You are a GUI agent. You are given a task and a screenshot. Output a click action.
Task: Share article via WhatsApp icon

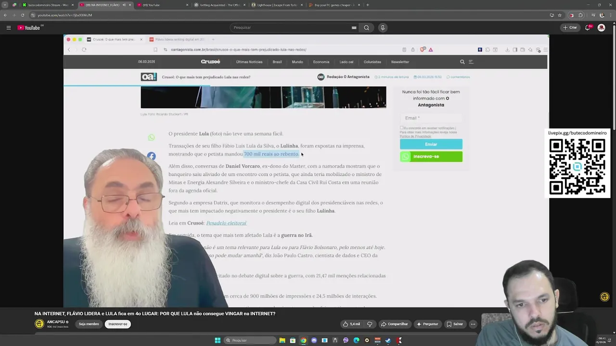point(151,138)
